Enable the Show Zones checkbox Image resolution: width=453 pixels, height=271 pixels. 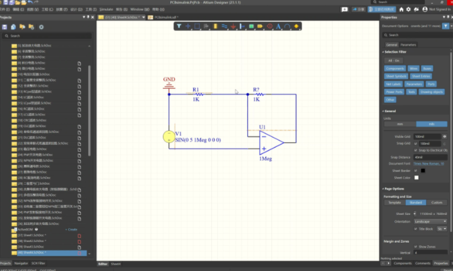pos(416,246)
